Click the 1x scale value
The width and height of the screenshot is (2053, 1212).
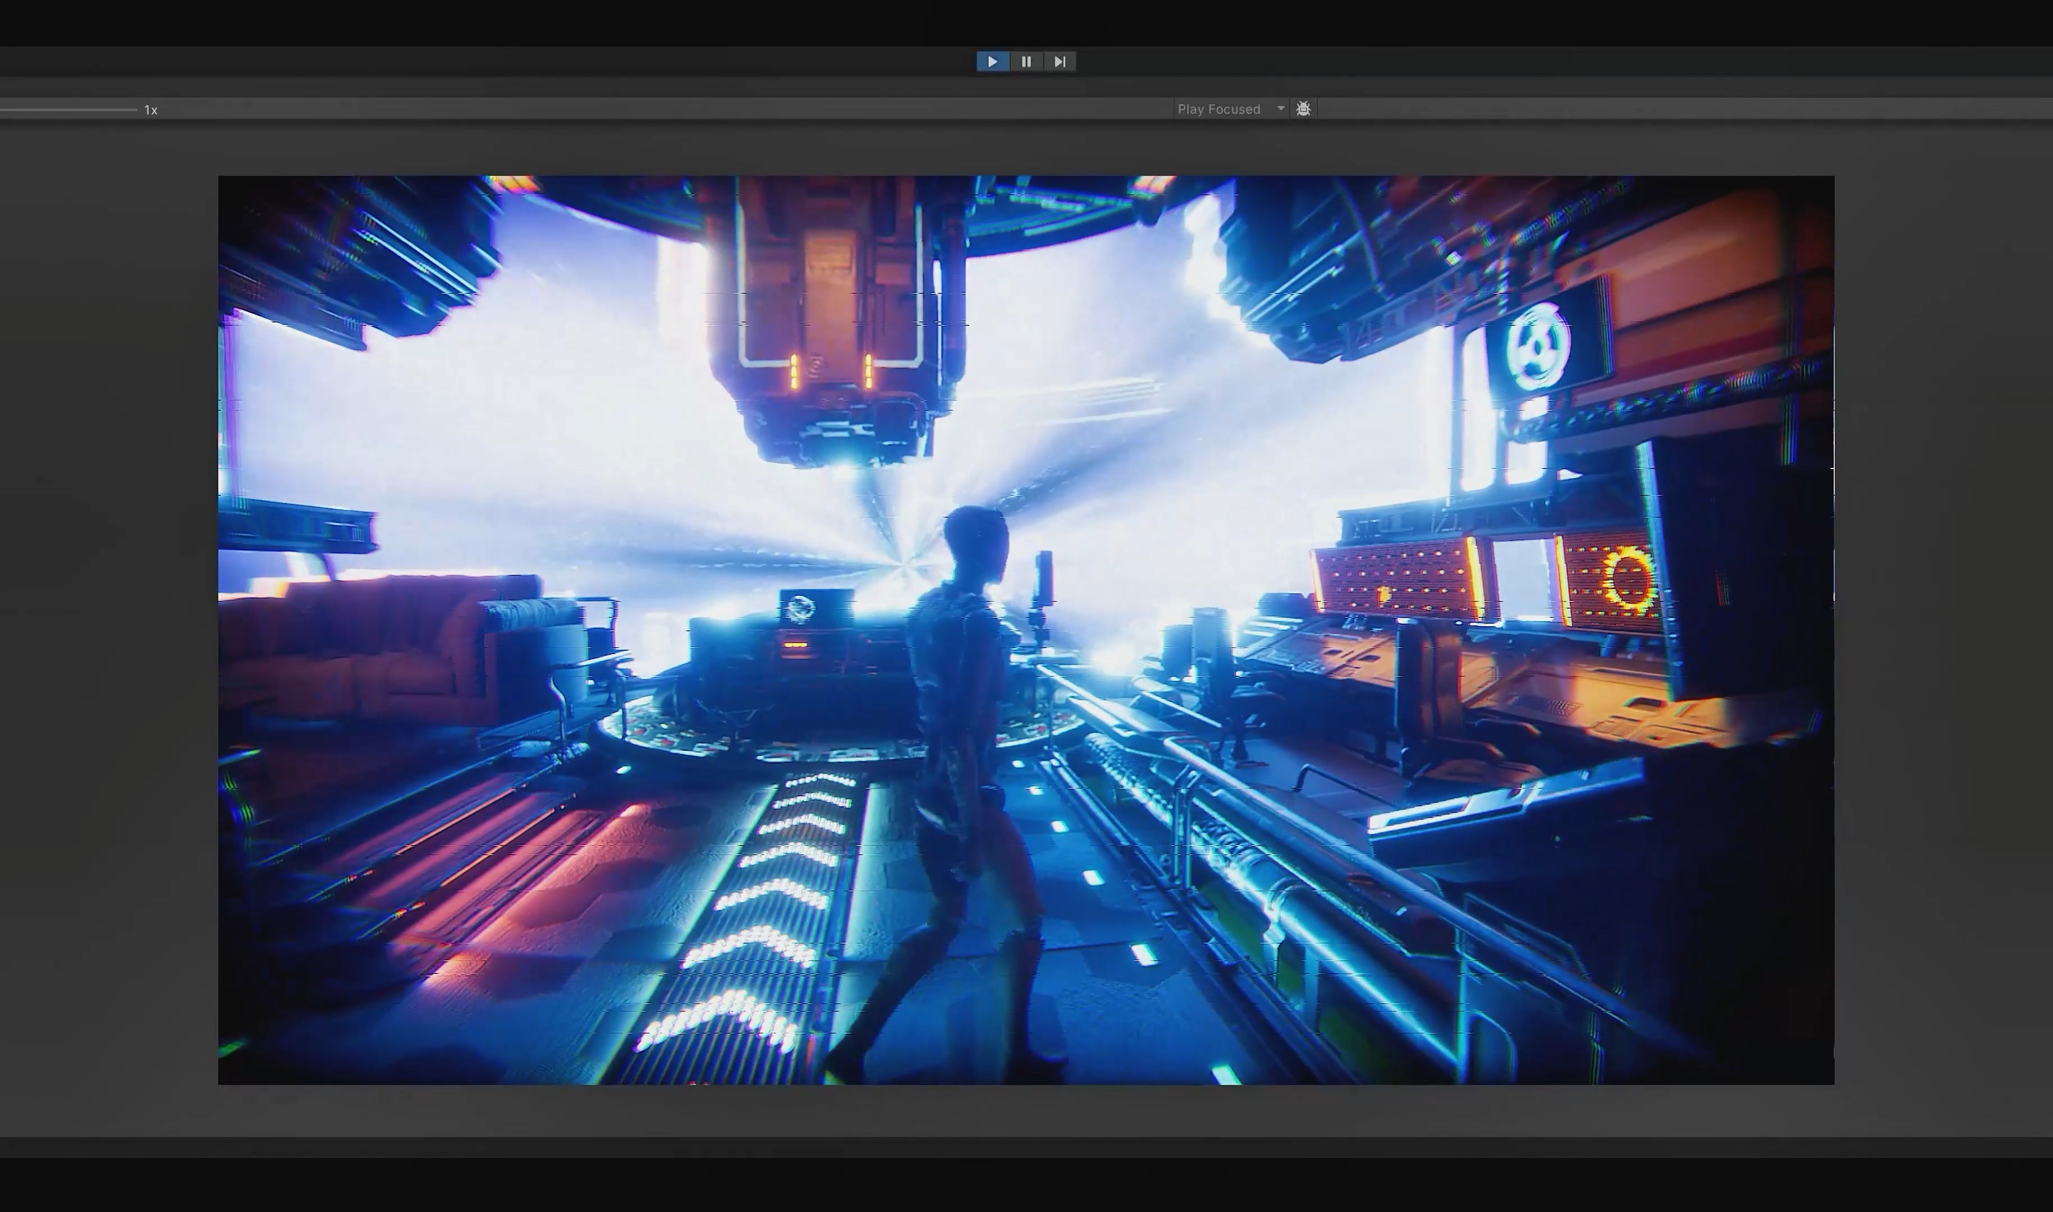[151, 109]
